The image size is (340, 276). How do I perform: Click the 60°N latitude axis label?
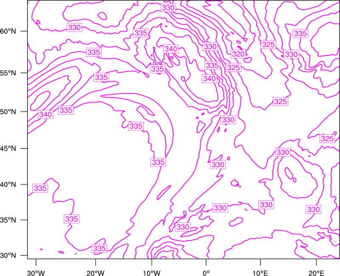coord(8,31)
